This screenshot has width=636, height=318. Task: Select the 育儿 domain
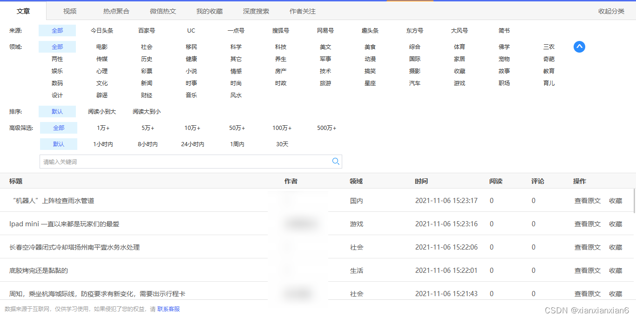click(x=549, y=83)
